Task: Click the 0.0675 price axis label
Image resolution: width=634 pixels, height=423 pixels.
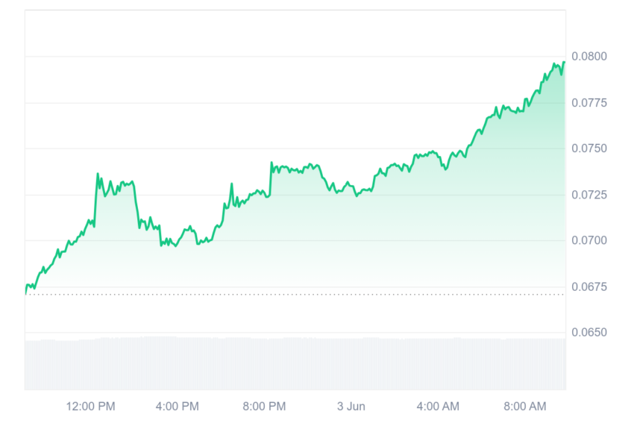Action: coord(589,287)
